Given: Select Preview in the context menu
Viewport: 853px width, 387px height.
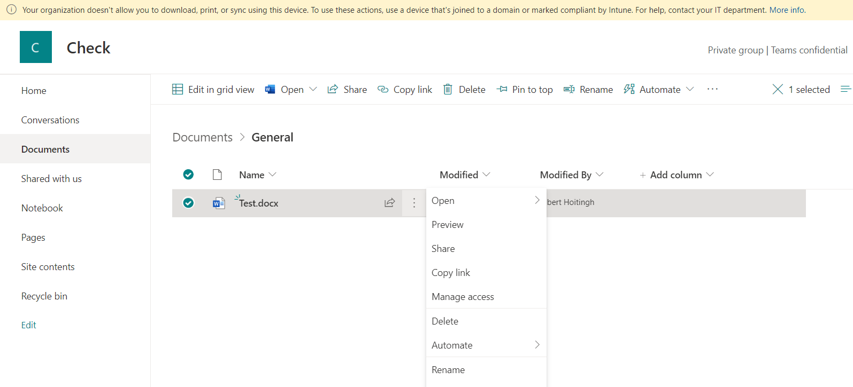Looking at the screenshot, I should 448,225.
